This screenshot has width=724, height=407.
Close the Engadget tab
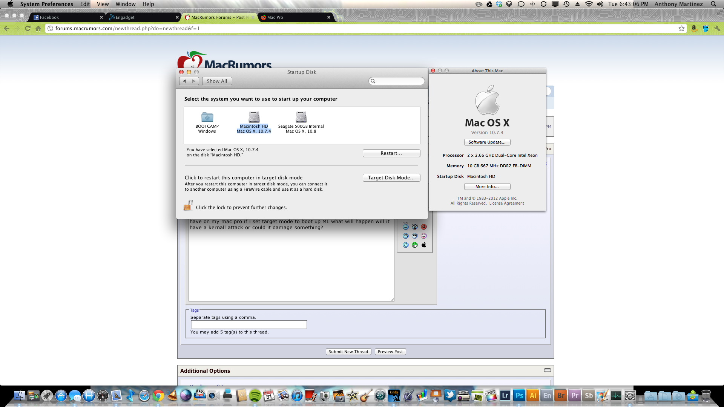(177, 17)
